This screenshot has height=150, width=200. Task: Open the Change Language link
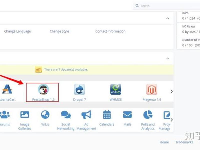[17, 31]
